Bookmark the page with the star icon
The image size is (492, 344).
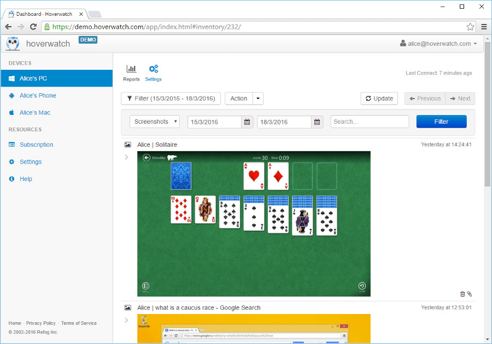click(x=470, y=27)
